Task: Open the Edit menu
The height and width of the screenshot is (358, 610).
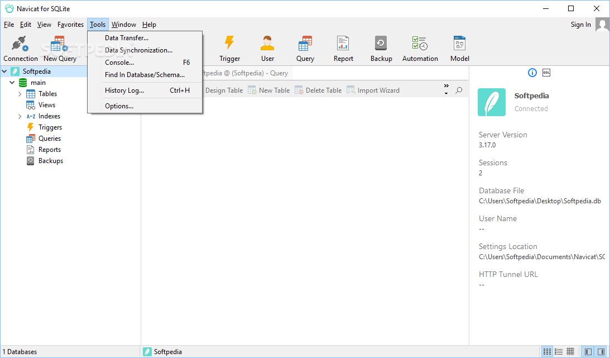Action: click(26, 25)
